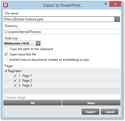
Task: Uncheck the 3. Page 3 checkbox
Action: tap(15, 85)
